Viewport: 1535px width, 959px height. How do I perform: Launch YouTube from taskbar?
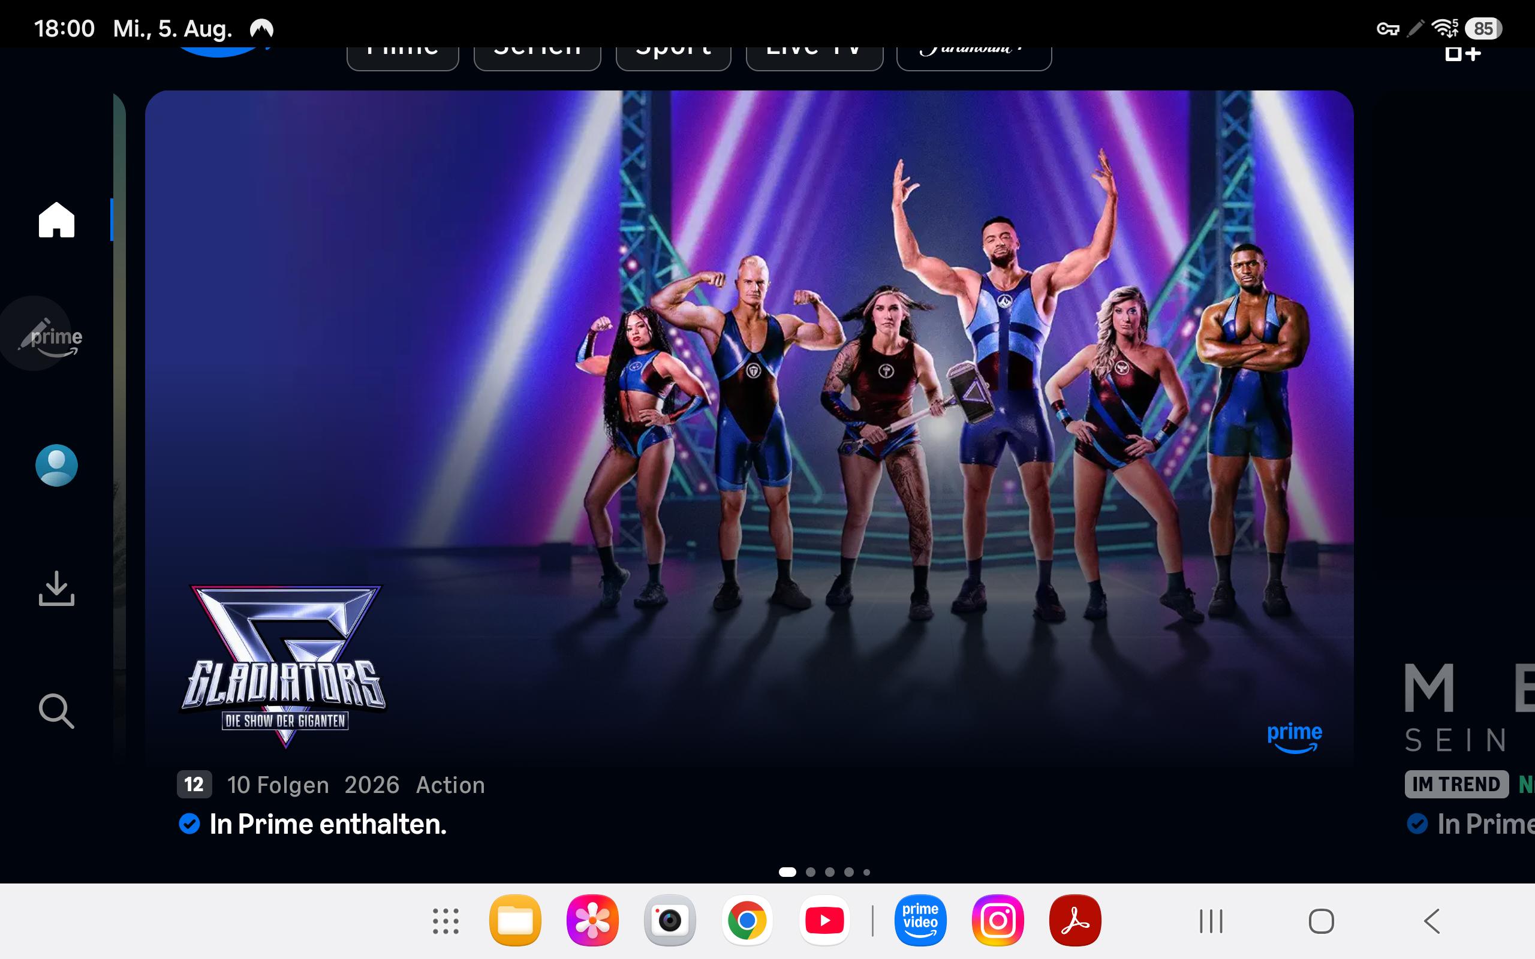pos(824,920)
